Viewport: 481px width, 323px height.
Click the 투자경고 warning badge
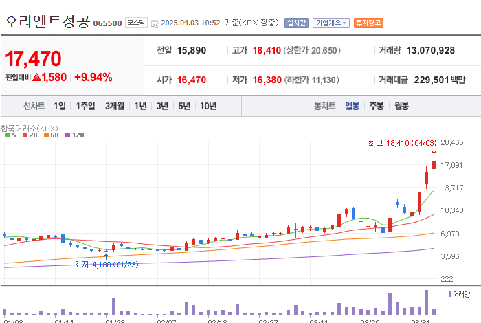click(x=368, y=23)
